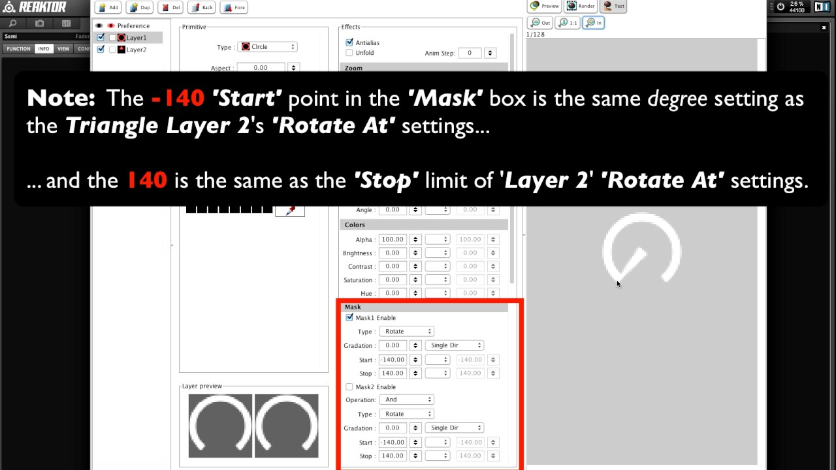Send layer Back button
The width and height of the screenshot is (836, 470).
tap(201, 7)
